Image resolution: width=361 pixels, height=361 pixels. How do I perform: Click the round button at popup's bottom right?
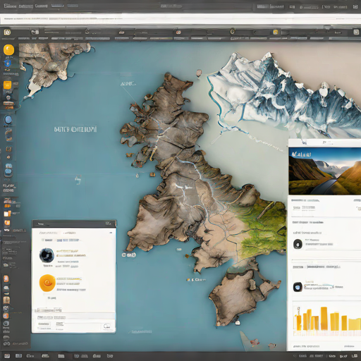pos(107,326)
